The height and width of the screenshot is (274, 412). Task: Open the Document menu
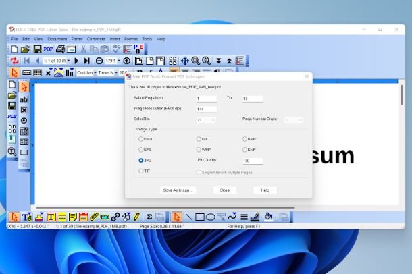[x=57, y=39]
